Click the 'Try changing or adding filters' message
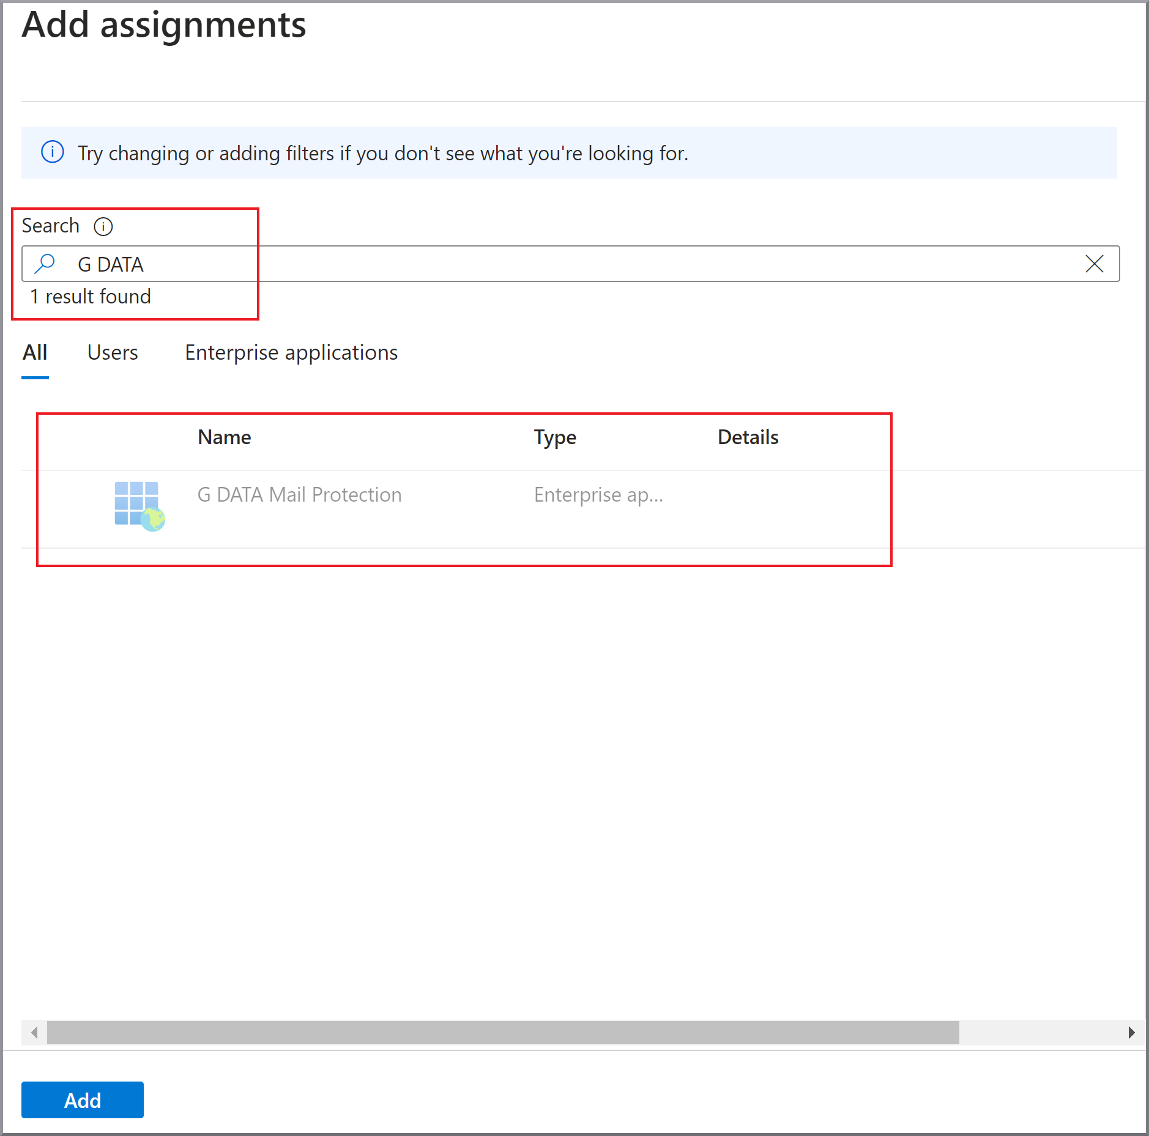1149x1136 pixels. (x=383, y=153)
